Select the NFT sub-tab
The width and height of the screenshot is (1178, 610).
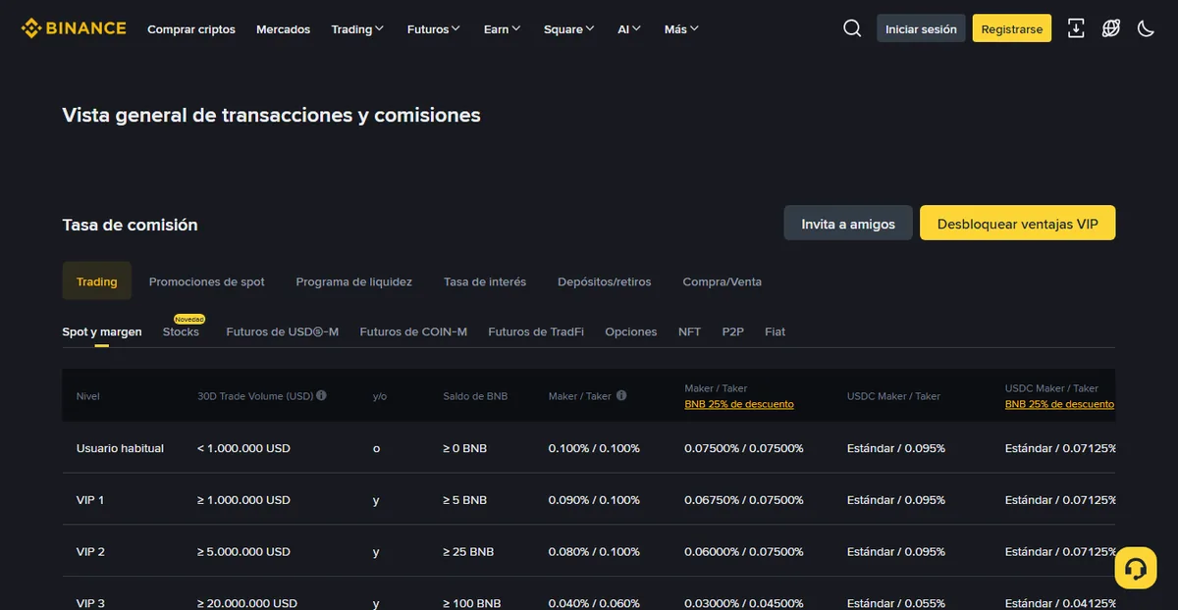pyautogui.click(x=690, y=331)
